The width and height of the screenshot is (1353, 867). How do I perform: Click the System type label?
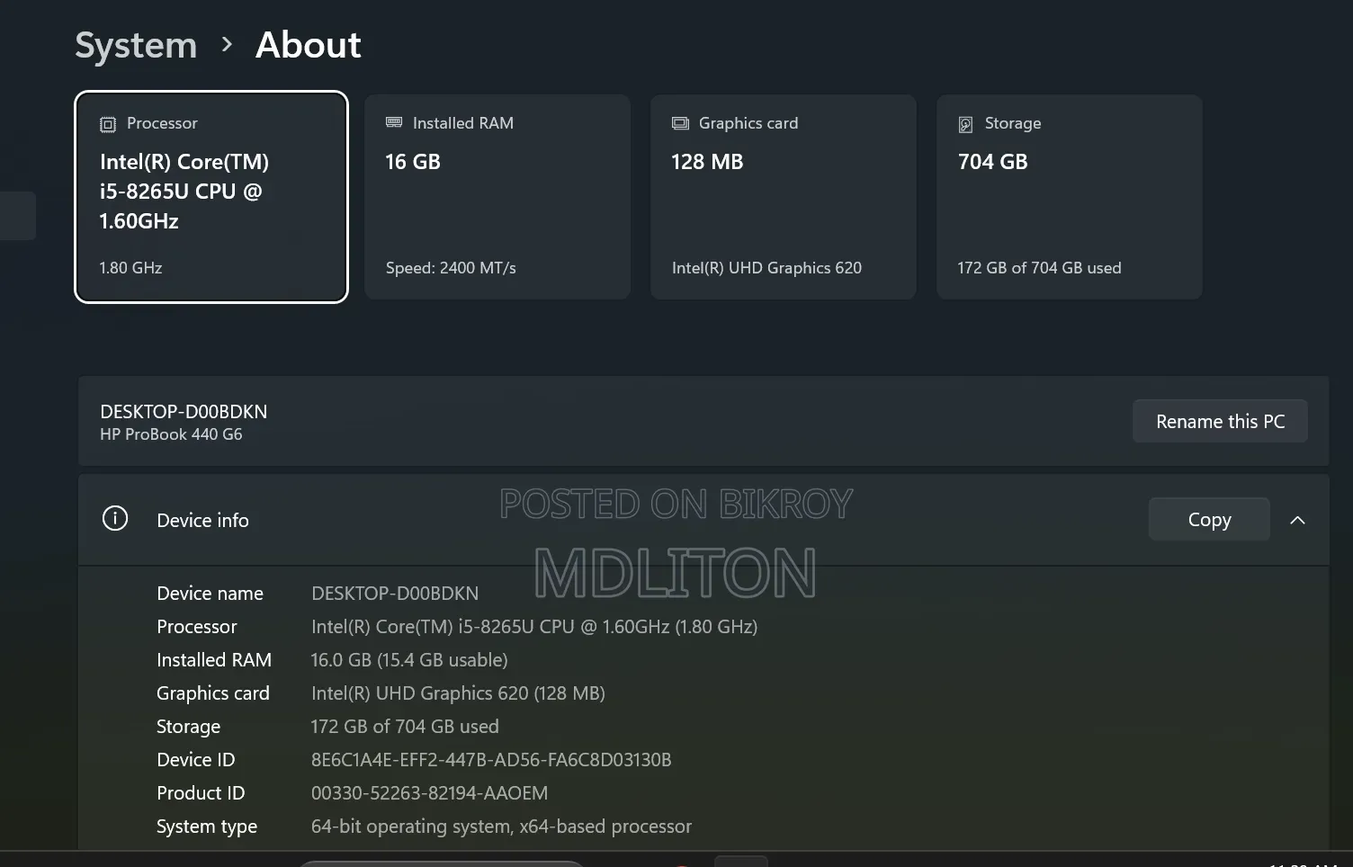point(207,827)
